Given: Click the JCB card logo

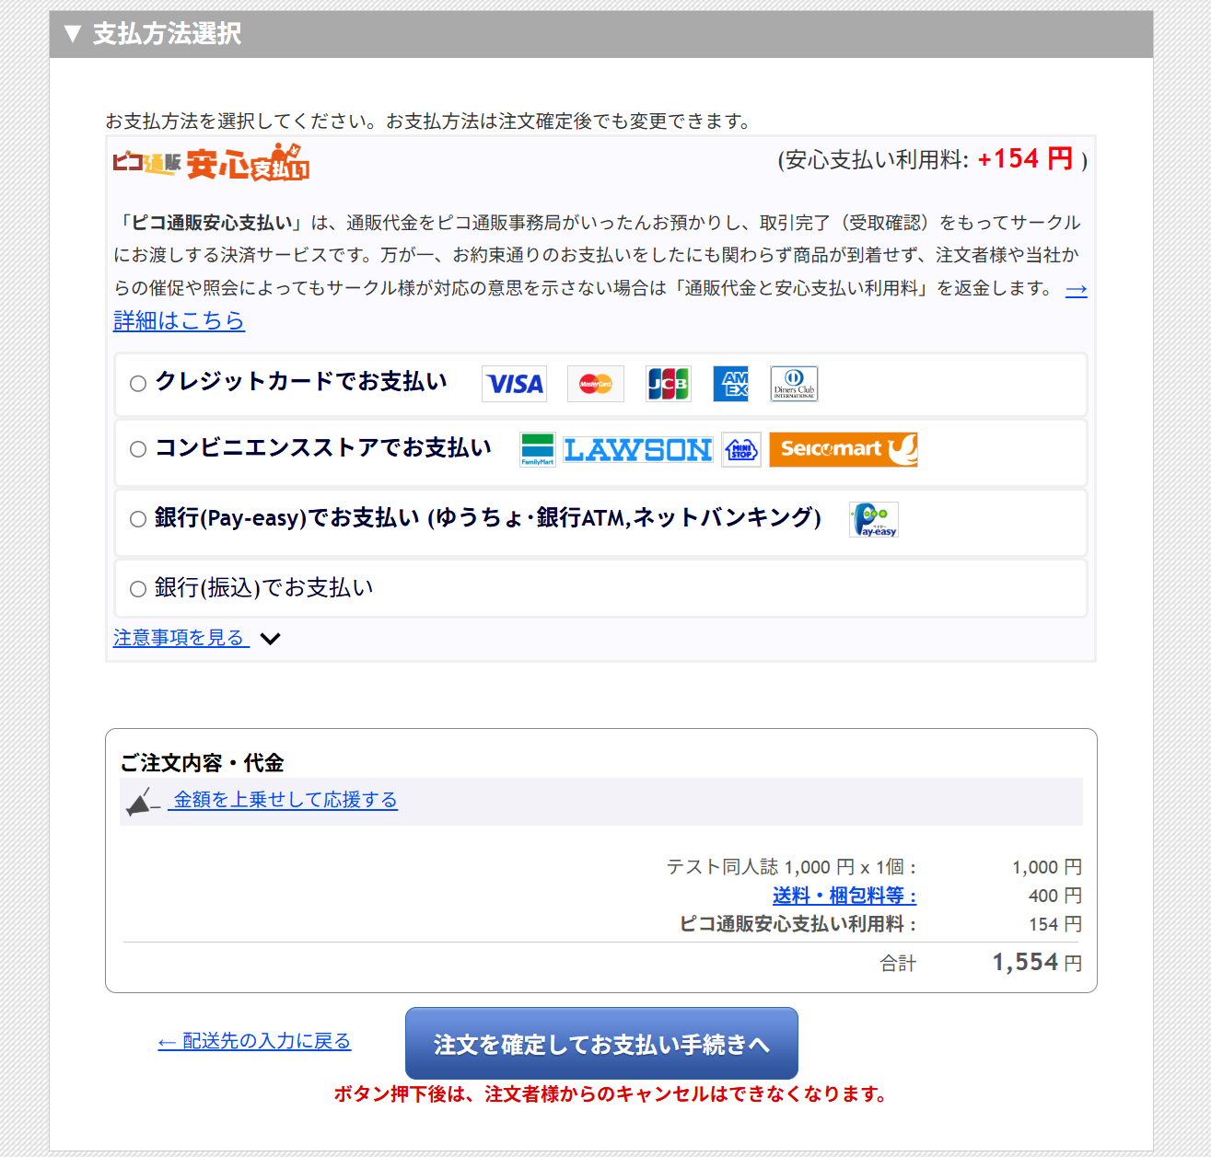Looking at the screenshot, I should [x=668, y=384].
